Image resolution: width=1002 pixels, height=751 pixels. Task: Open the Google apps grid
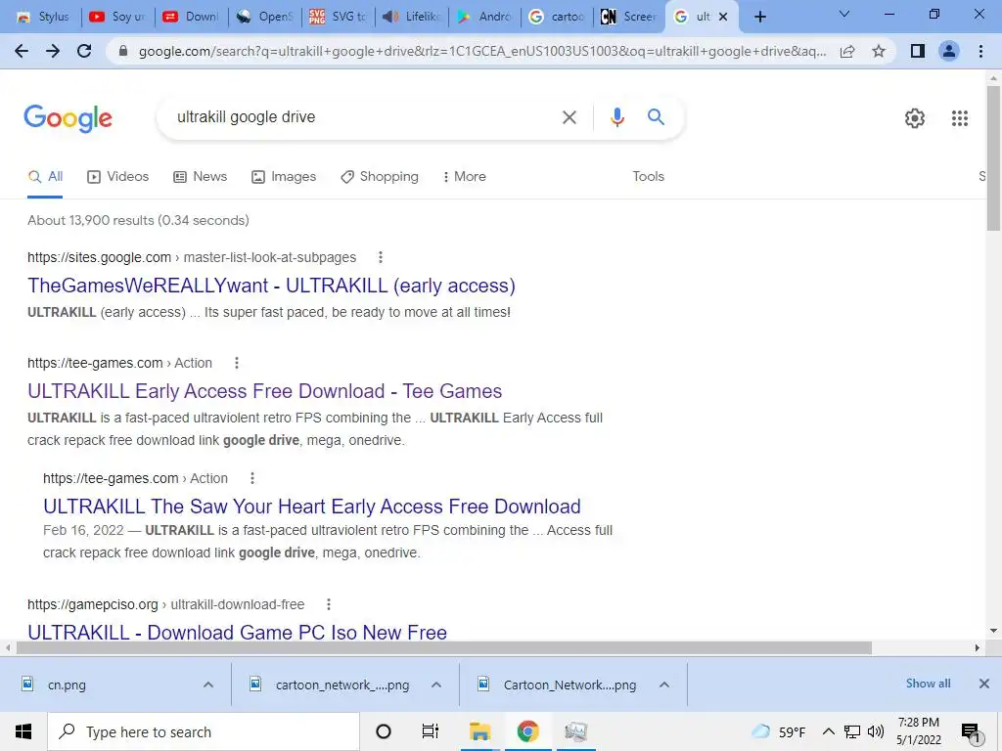pos(959,118)
